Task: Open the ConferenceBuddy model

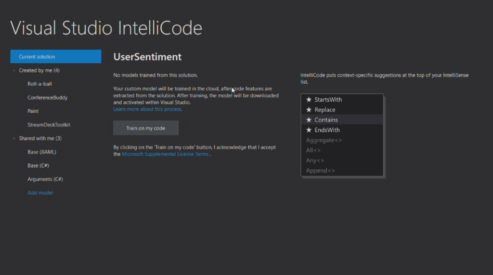Action: [x=48, y=98]
